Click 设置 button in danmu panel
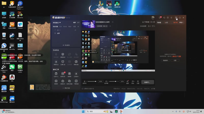The height and width of the screenshot is (114, 204). pyautogui.click(x=175, y=60)
